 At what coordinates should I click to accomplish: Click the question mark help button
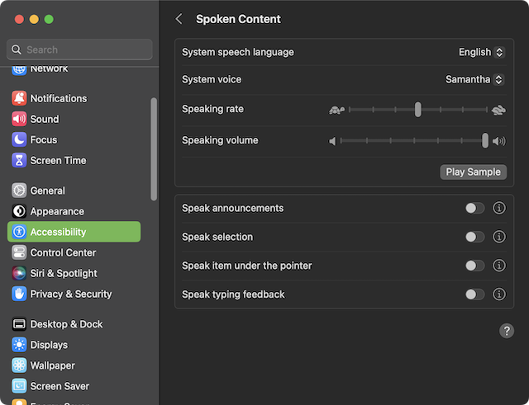[x=507, y=331]
